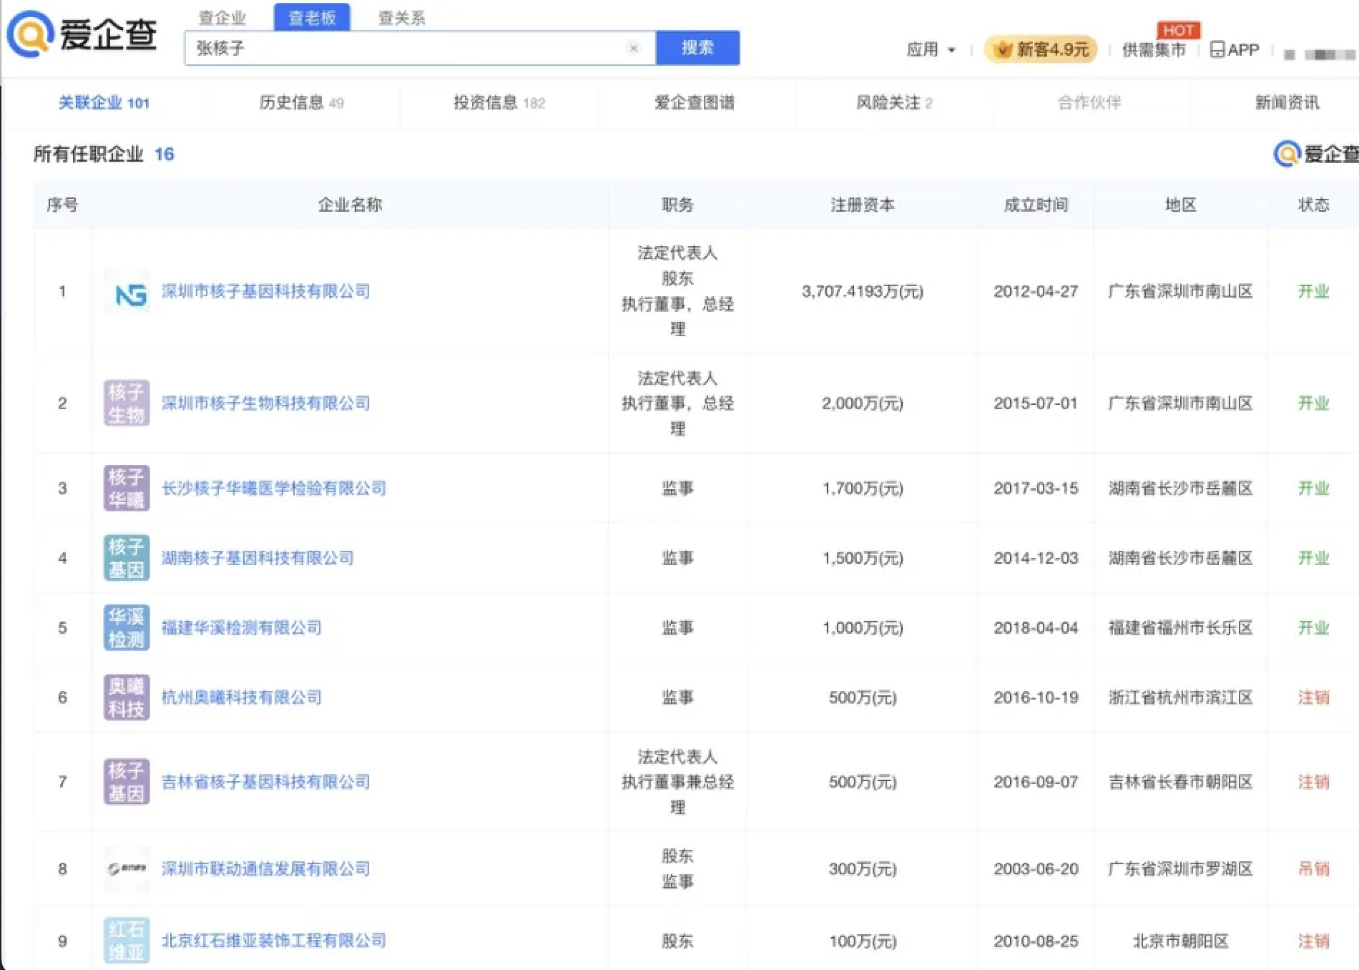Clear the search box with the X icon
1359x970 pixels.
[x=633, y=48]
